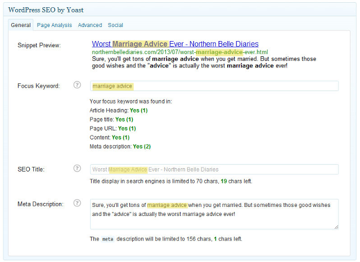
Task: Click the snippet preview title link
Action: coord(175,44)
